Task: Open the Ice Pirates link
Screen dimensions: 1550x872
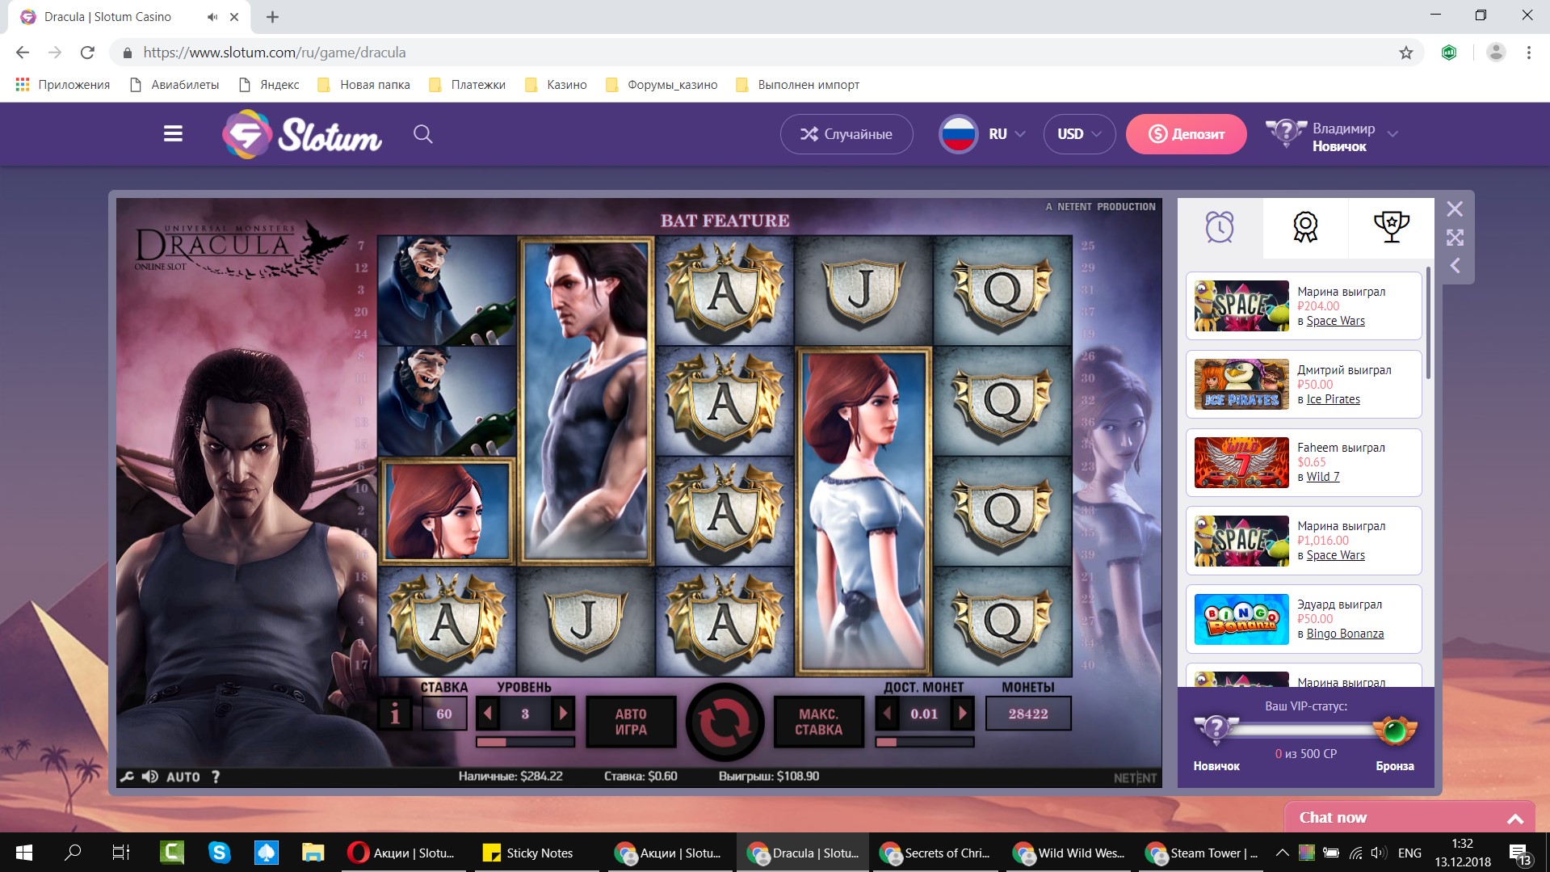Action: tap(1334, 399)
